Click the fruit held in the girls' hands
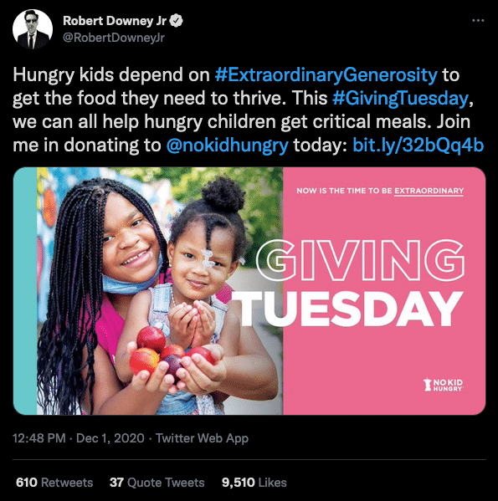 [x=171, y=353]
